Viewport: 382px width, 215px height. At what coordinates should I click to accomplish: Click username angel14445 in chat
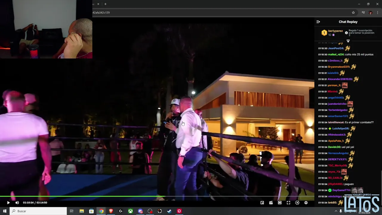tap(336, 98)
